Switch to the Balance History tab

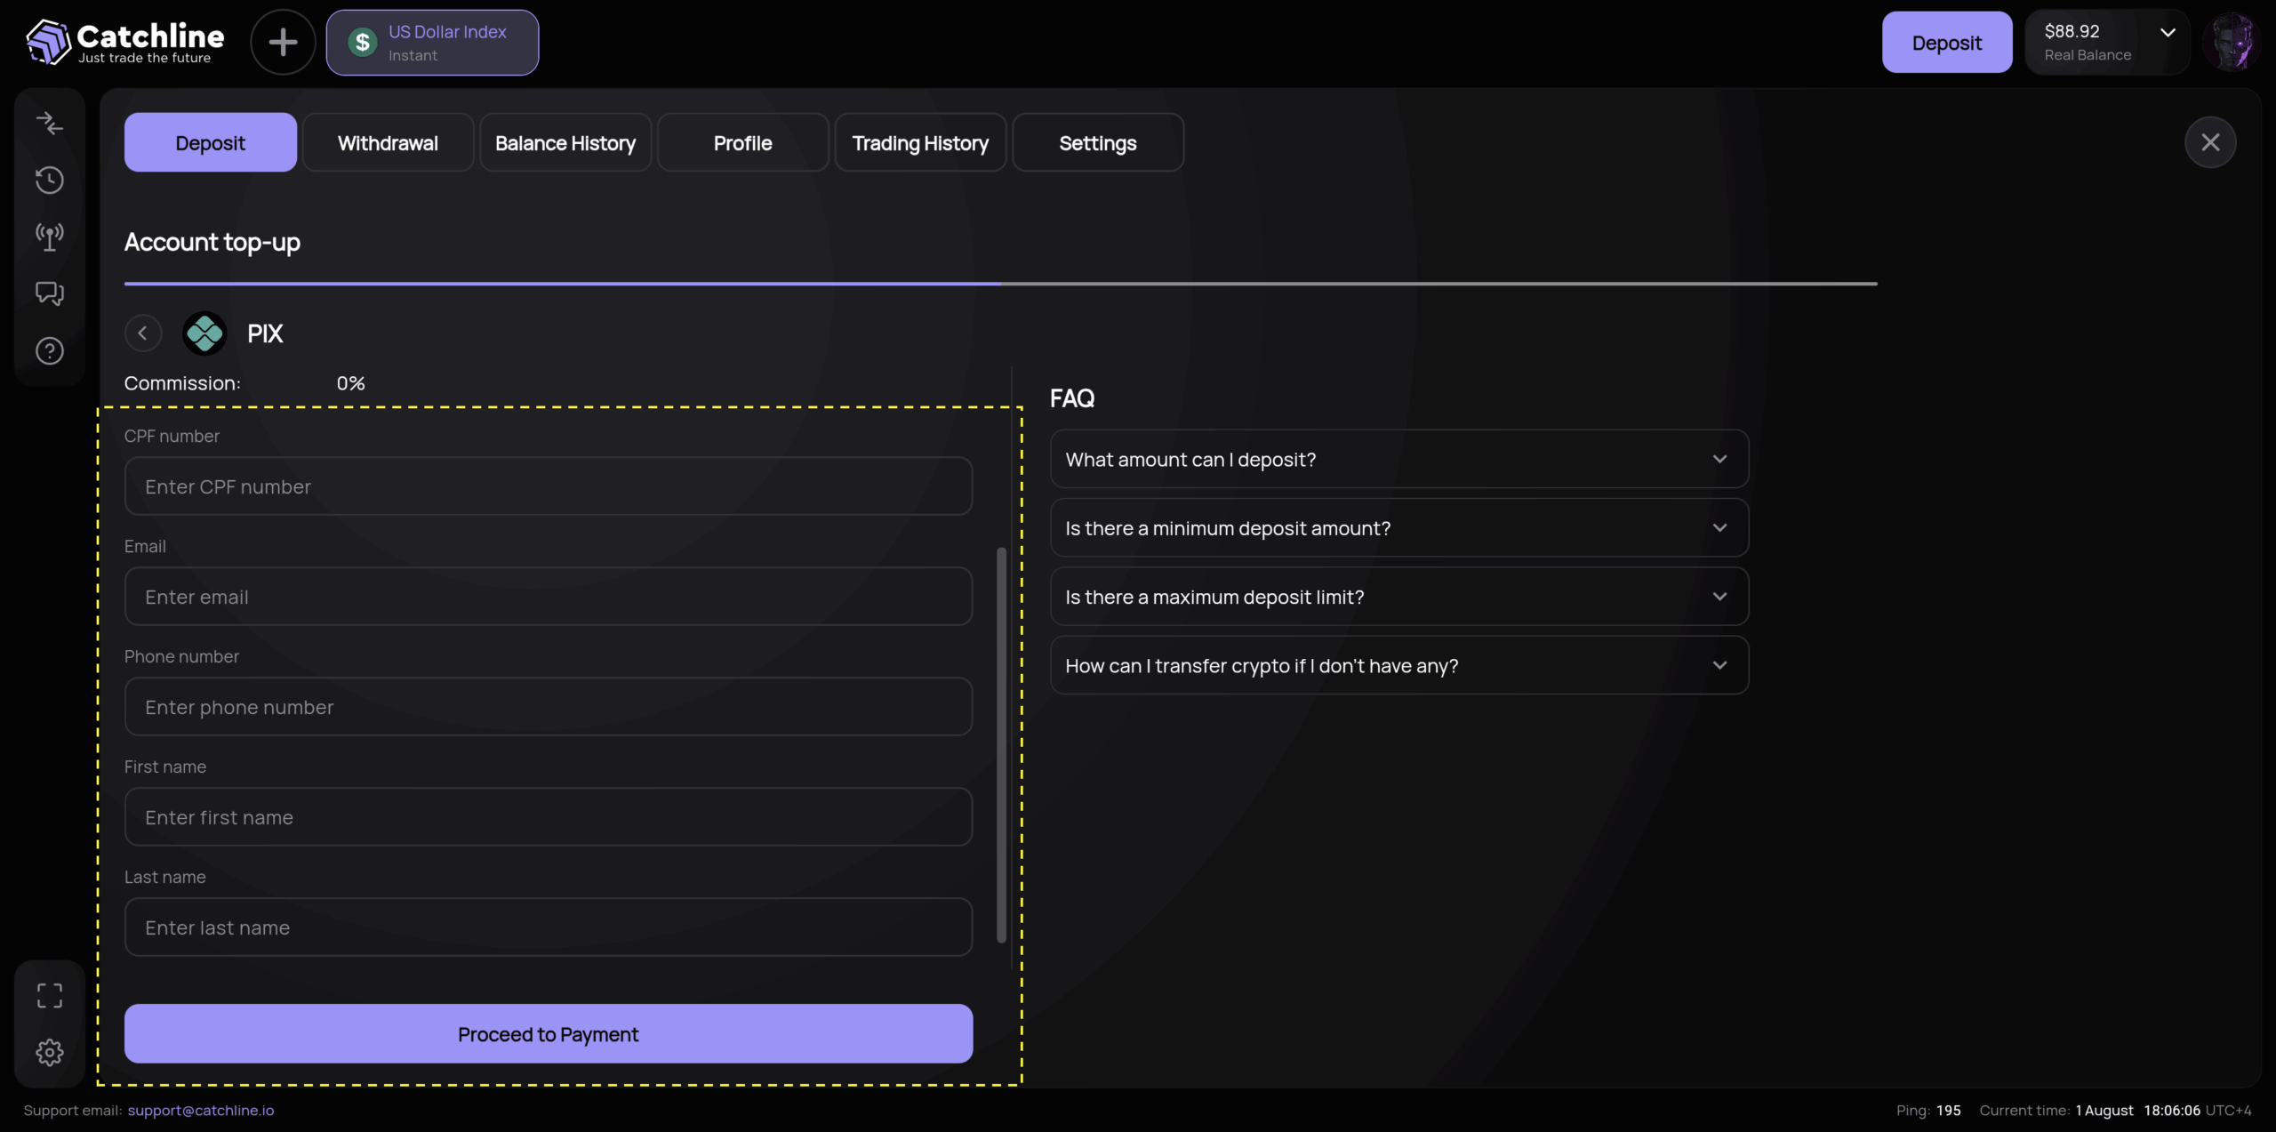pos(565,142)
